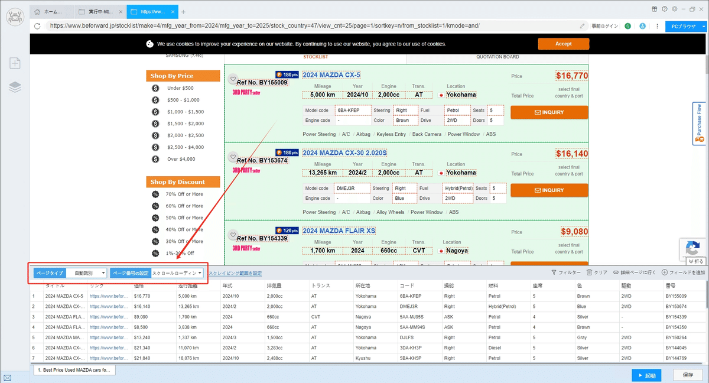The image size is (709, 383).
Task: Open the help question mark icon
Action: tap(665, 9)
